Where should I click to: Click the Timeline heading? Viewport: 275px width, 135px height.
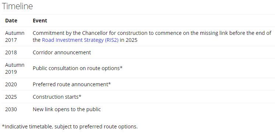tap(17, 6)
